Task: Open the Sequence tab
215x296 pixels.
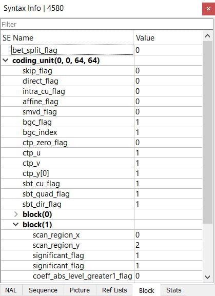Action: click(x=43, y=290)
